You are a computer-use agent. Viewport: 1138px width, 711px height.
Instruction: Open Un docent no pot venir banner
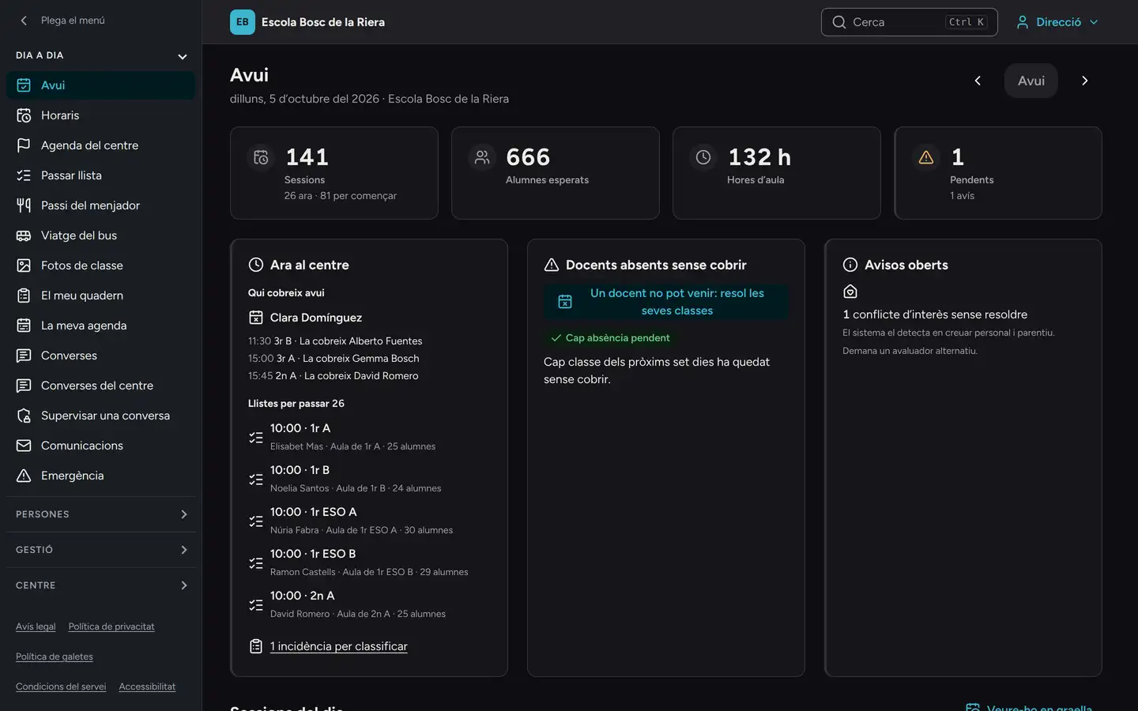point(666,302)
